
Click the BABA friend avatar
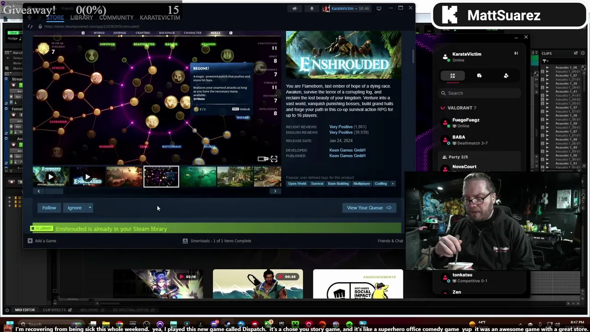[445, 140]
